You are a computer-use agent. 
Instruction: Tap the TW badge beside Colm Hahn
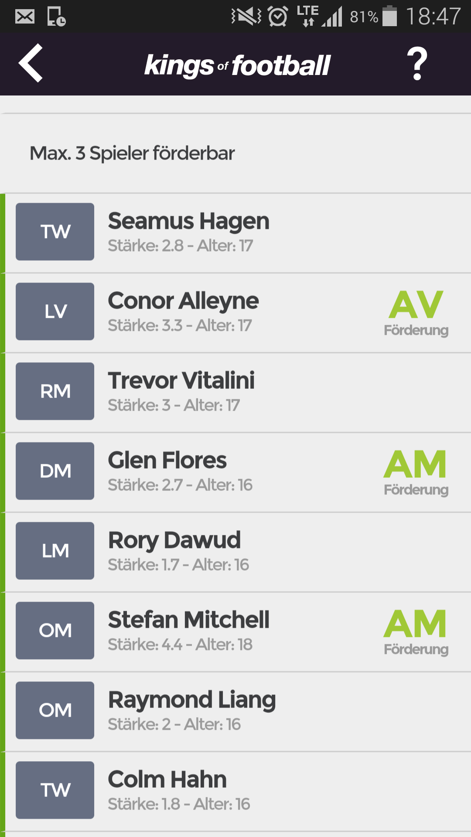coord(55,790)
